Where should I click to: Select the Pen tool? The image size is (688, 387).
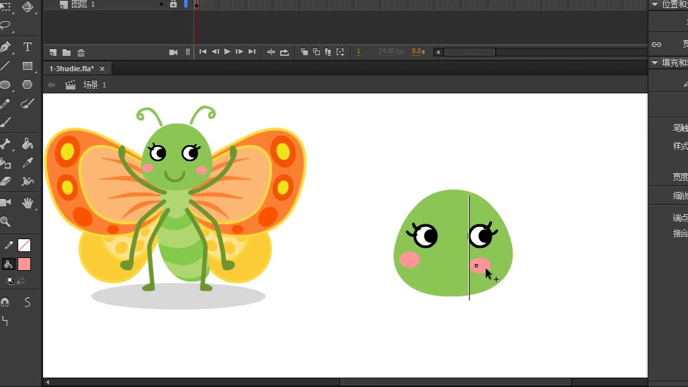pyautogui.click(x=6, y=47)
